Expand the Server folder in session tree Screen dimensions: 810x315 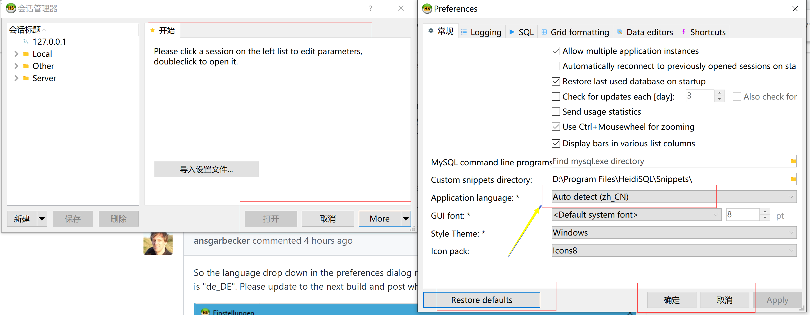(16, 78)
